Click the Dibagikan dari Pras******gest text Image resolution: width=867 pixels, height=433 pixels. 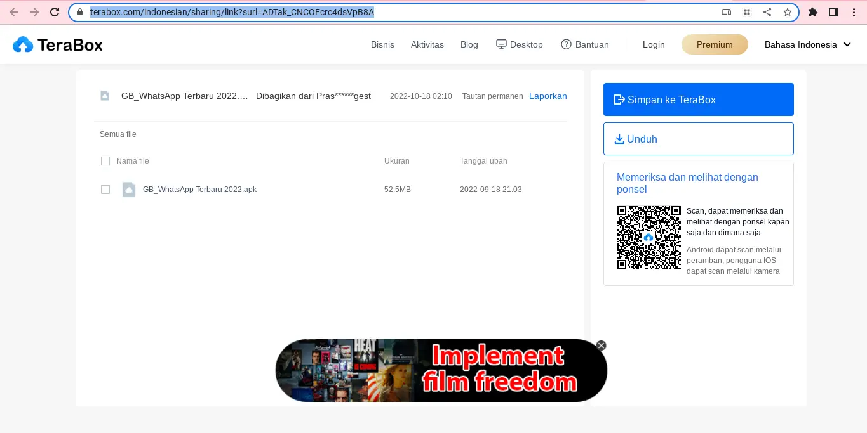(x=313, y=96)
